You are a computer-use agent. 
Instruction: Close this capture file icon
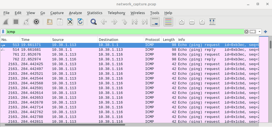pos(70,22)
